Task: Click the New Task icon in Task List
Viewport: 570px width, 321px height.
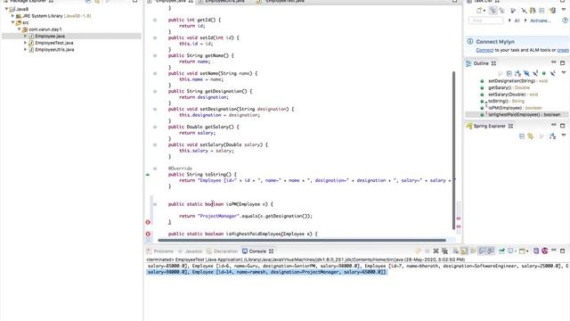Action: tap(479, 11)
